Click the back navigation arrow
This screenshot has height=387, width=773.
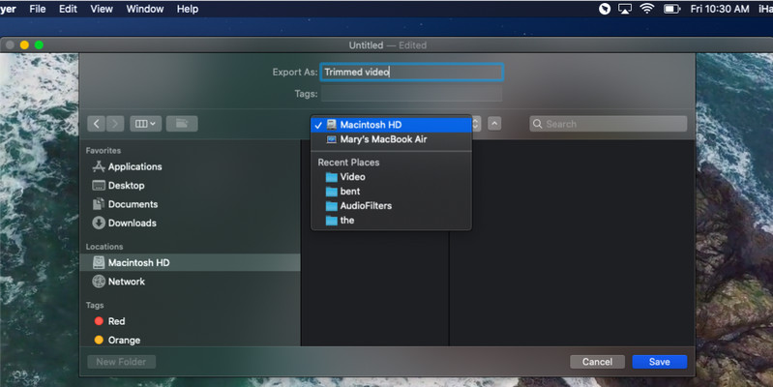tap(97, 124)
